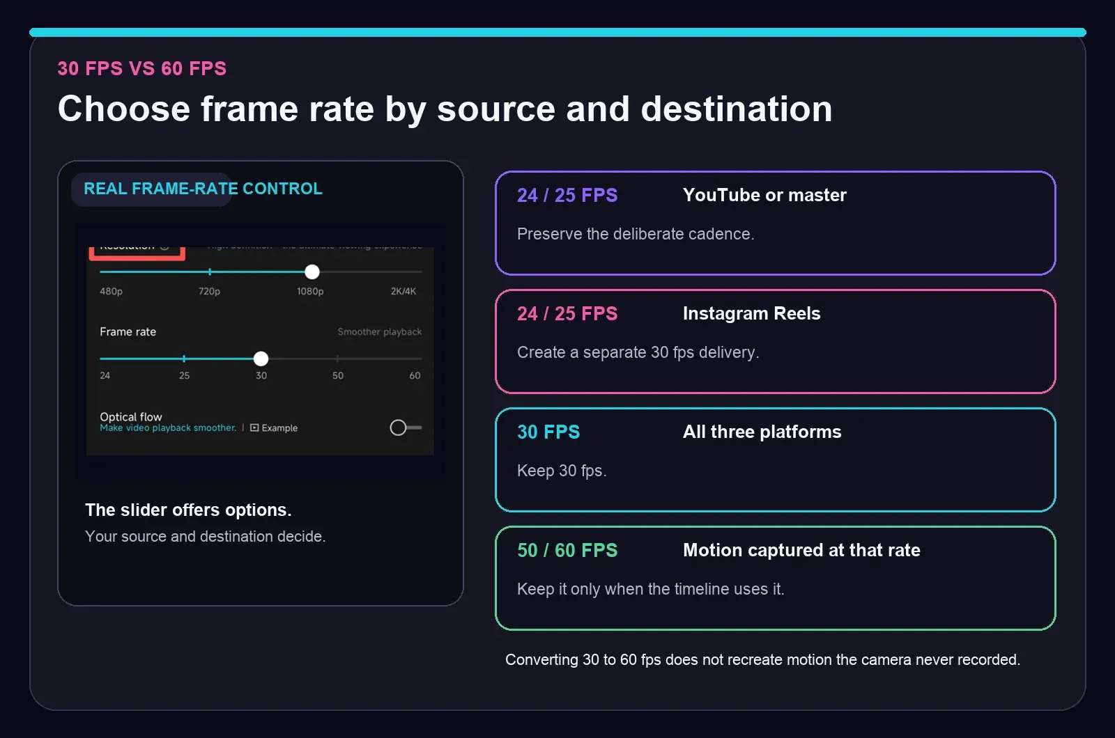Click the '50 / 60 FPS' card label
The image size is (1115, 738).
point(567,550)
